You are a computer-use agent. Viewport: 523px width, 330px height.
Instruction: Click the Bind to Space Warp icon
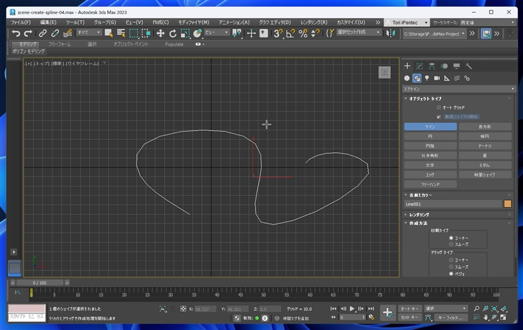click(x=67, y=33)
